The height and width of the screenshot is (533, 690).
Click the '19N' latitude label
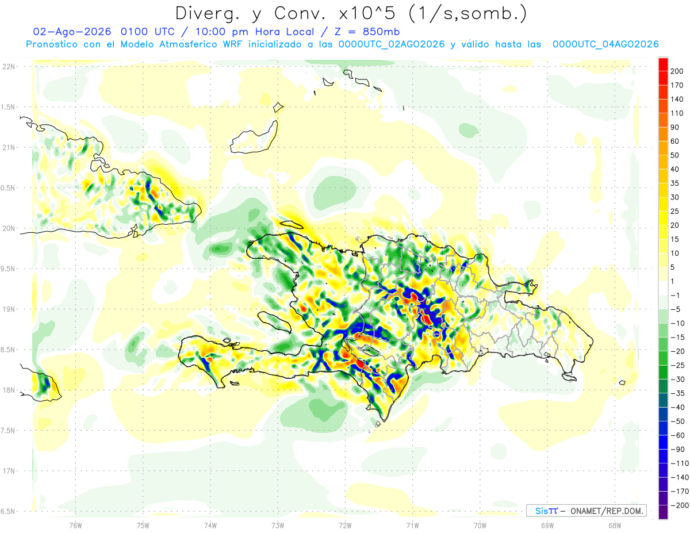tap(9, 309)
